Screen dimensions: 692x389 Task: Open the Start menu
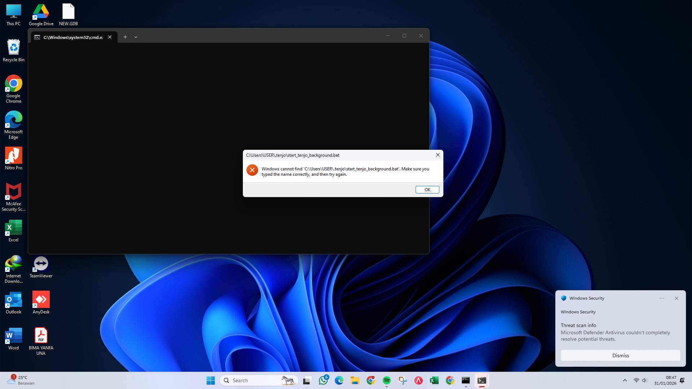(x=210, y=380)
